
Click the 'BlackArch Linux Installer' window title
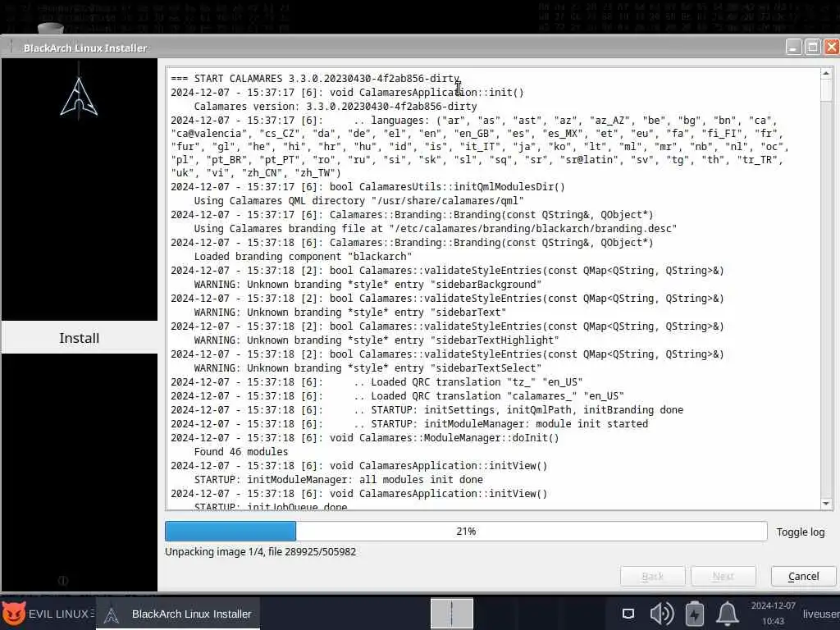tap(85, 48)
